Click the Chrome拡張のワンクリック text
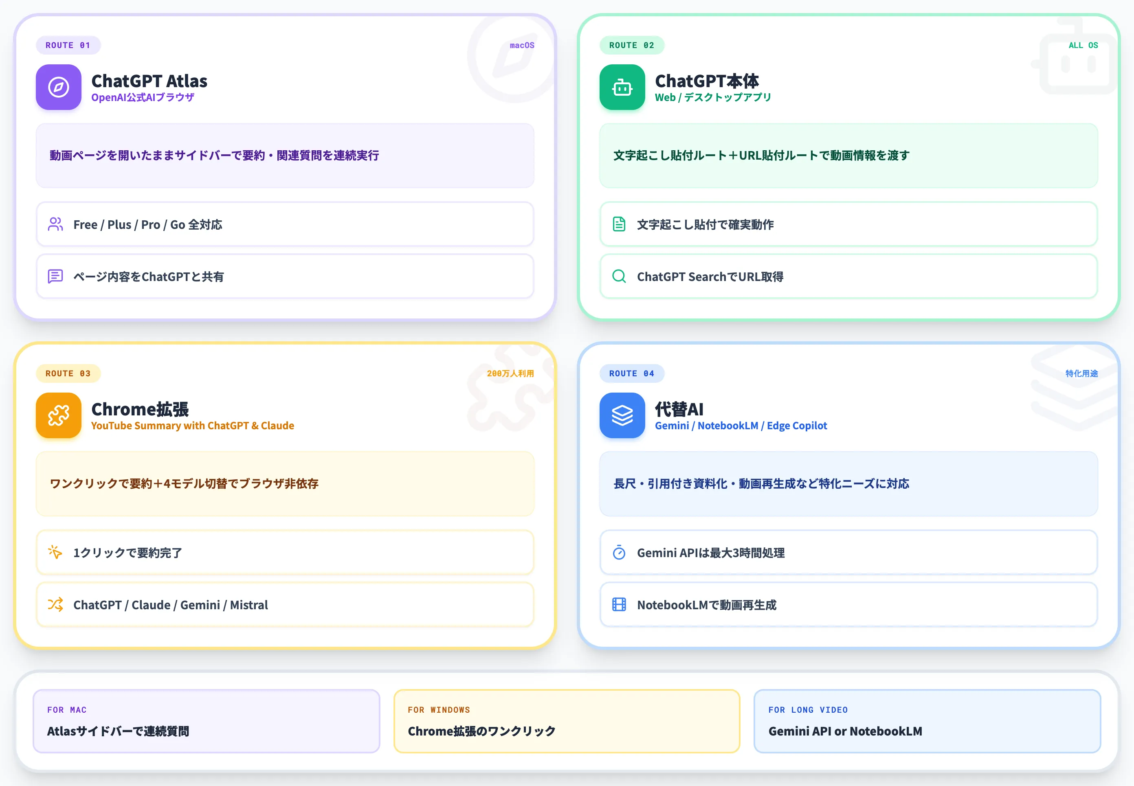This screenshot has width=1134, height=786. [x=481, y=731]
